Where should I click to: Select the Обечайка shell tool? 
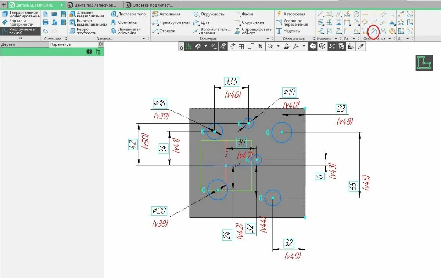tap(123, 22)
